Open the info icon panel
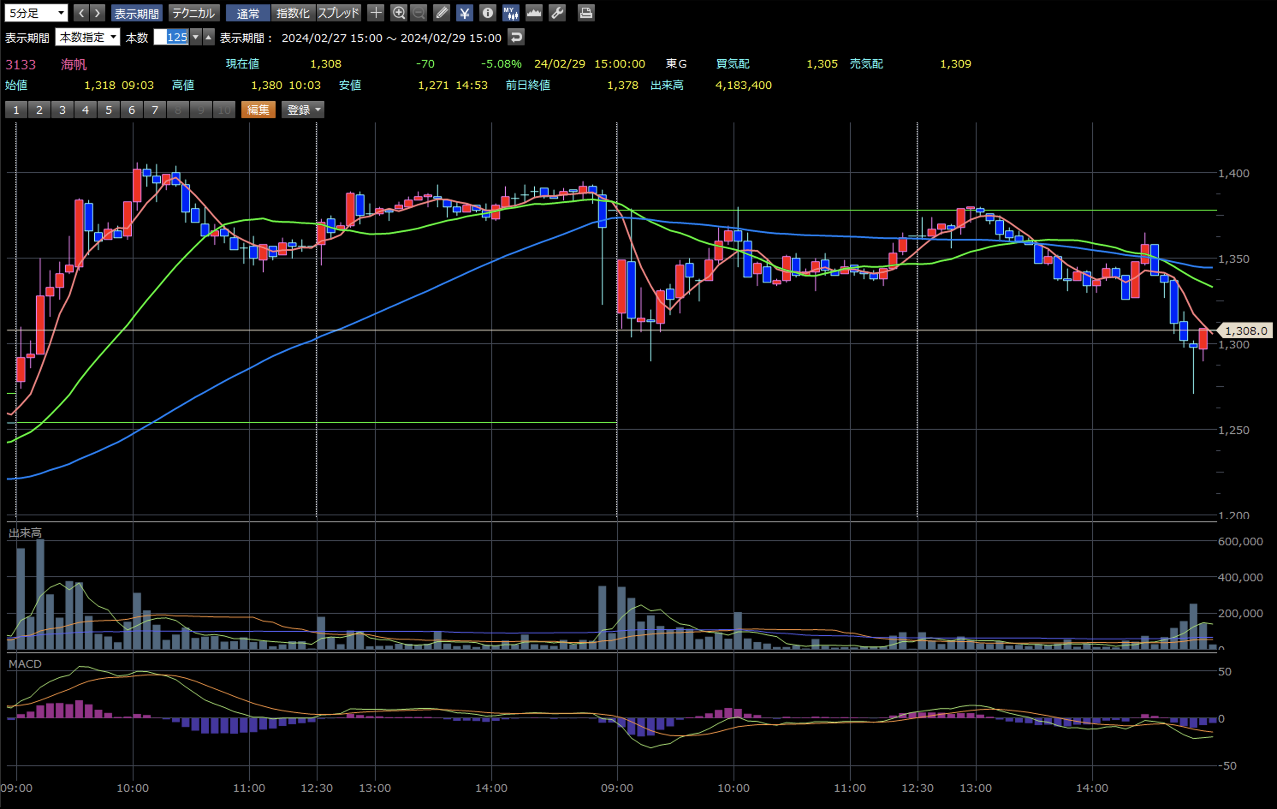1277x809 pixels. 487,13
